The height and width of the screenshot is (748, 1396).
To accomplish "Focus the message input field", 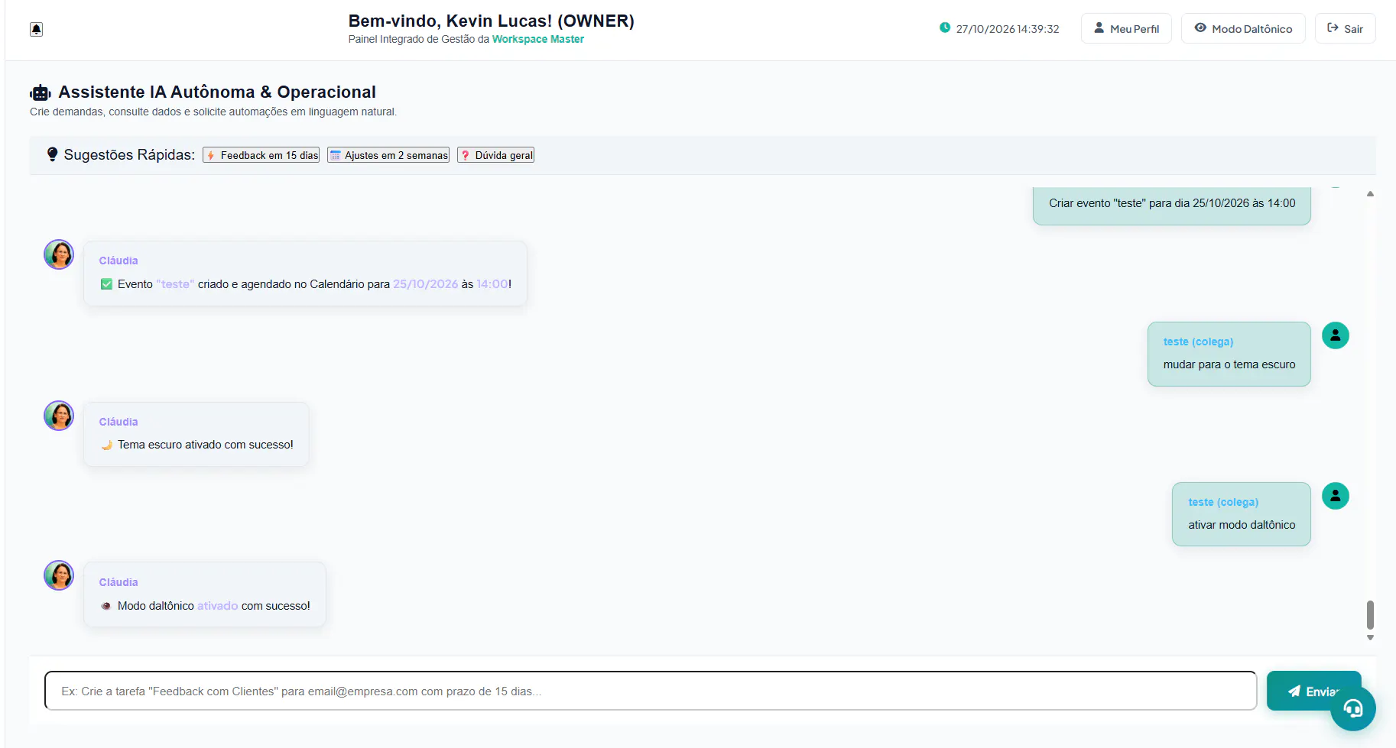I will coord(651,691).
